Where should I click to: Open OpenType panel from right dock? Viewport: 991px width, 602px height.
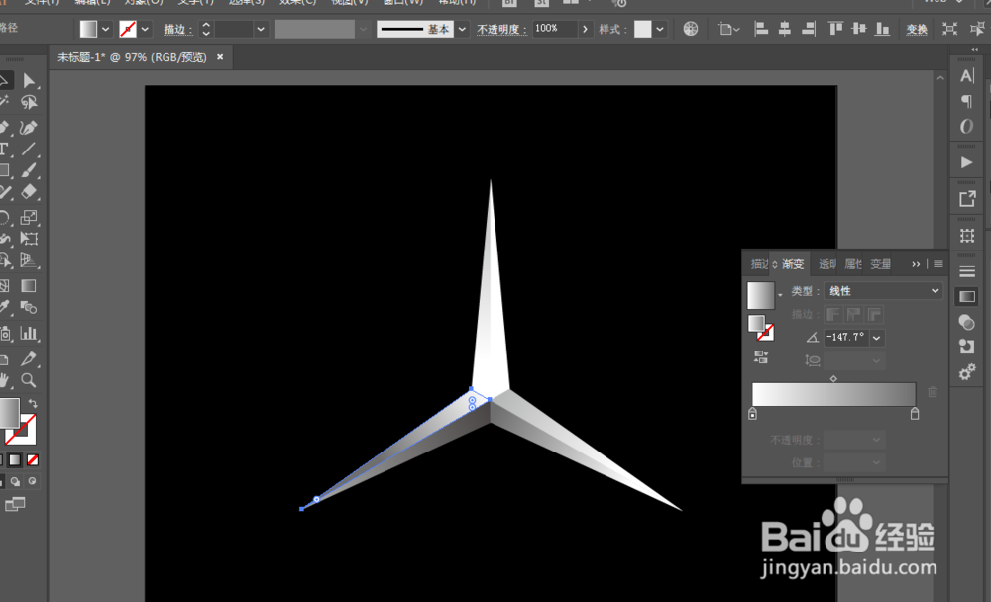coord(967,127)
